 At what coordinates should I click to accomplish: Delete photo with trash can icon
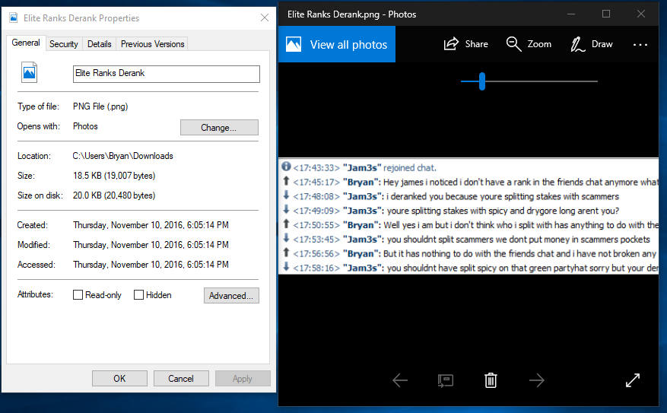point(491,380)
